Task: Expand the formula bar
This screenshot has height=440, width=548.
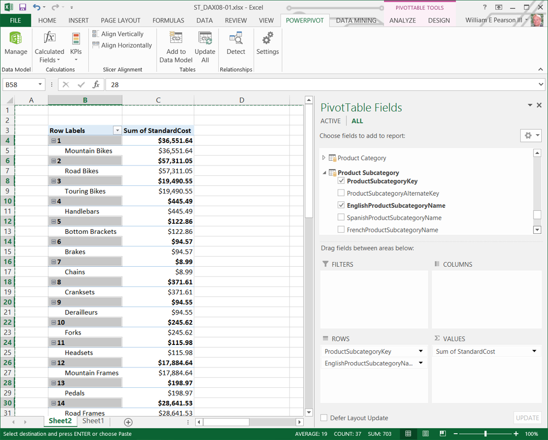Action: click(x=541, y=84)
